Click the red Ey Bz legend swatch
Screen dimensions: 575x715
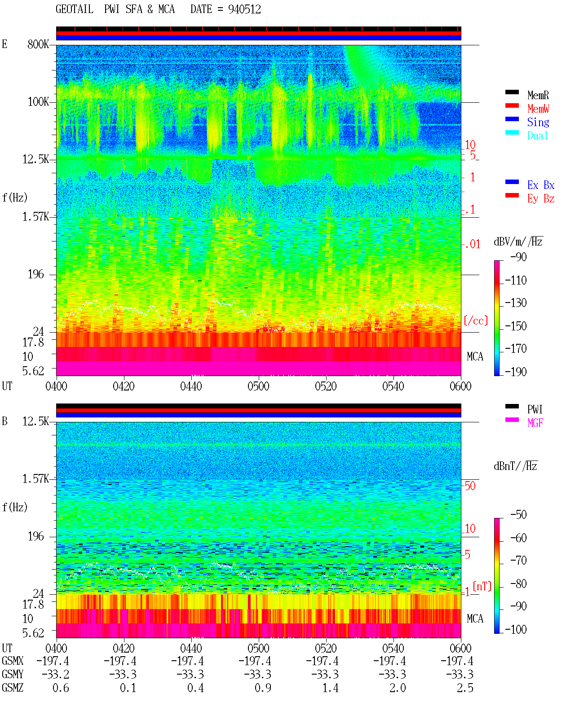click(x=512, y=196)
